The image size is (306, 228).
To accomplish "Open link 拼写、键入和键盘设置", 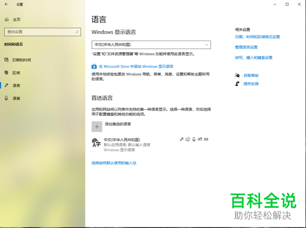I will [254, 58].
